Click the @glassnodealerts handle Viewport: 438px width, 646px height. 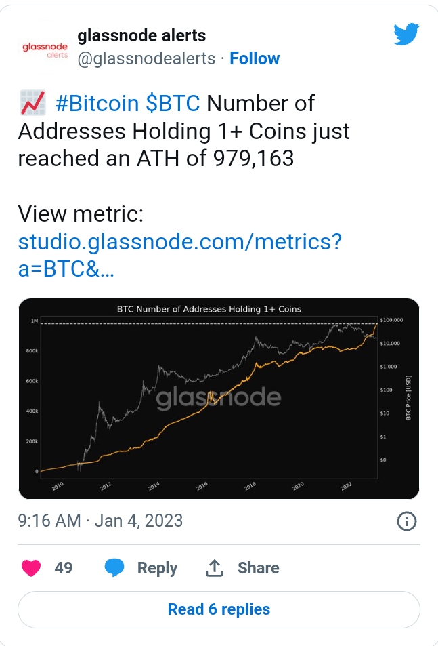146,58
